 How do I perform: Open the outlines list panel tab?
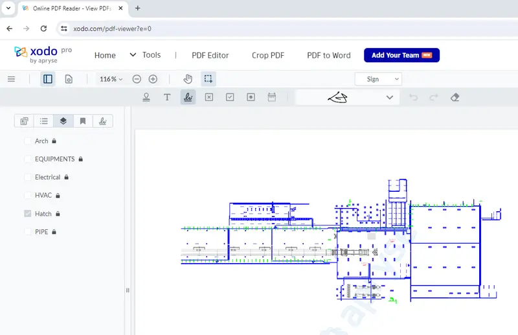click(43, 121)
